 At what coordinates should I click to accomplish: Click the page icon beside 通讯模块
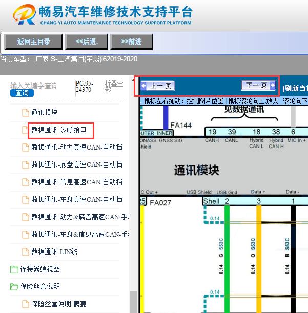click(x=25, y=113)
